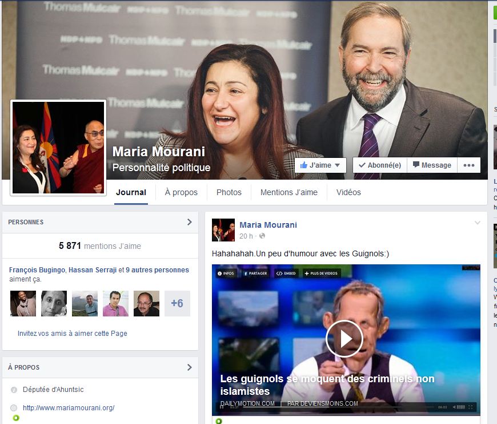
Task: Open the post's 20 h timestamp
Action: click(x=246, y=236)
